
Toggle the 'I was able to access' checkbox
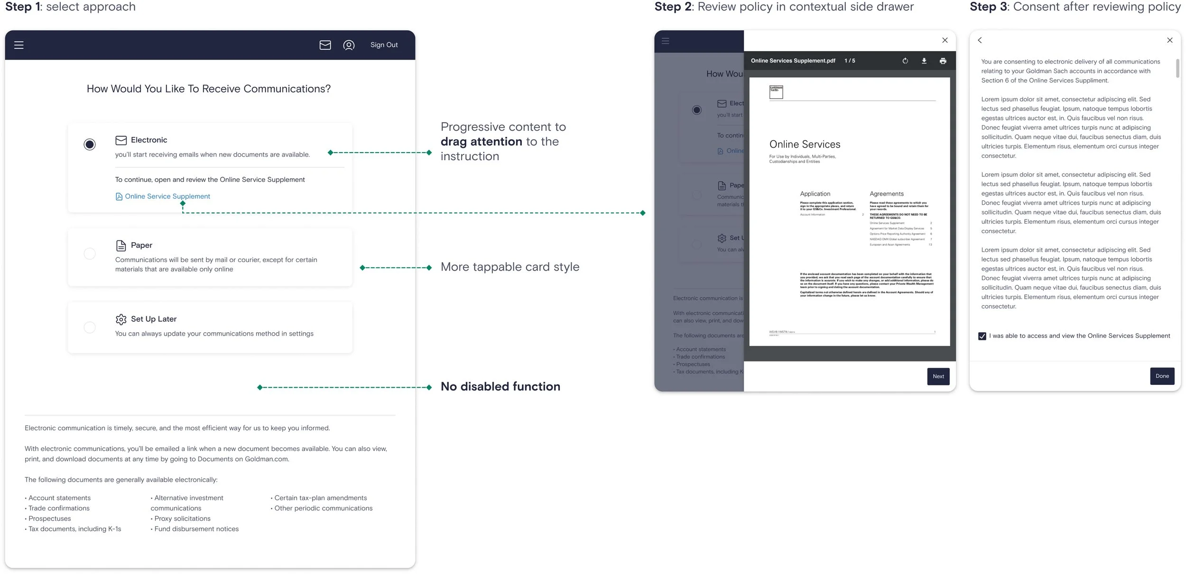click(982, 336)
